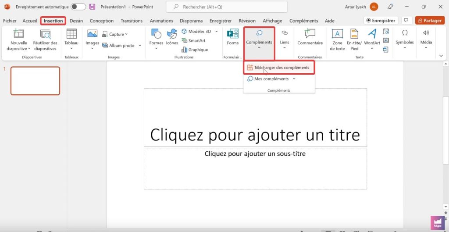The image size is (449, 232).
Task: Expand the Album photo dropdown arrow
Action: (x=140, y=46)
